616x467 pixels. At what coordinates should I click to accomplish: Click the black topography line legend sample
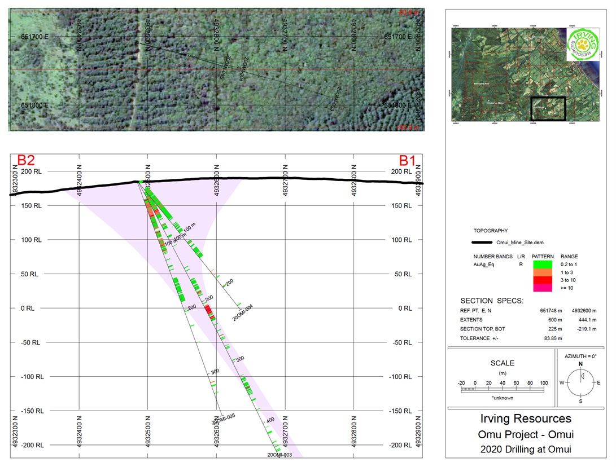pos(482,243)
